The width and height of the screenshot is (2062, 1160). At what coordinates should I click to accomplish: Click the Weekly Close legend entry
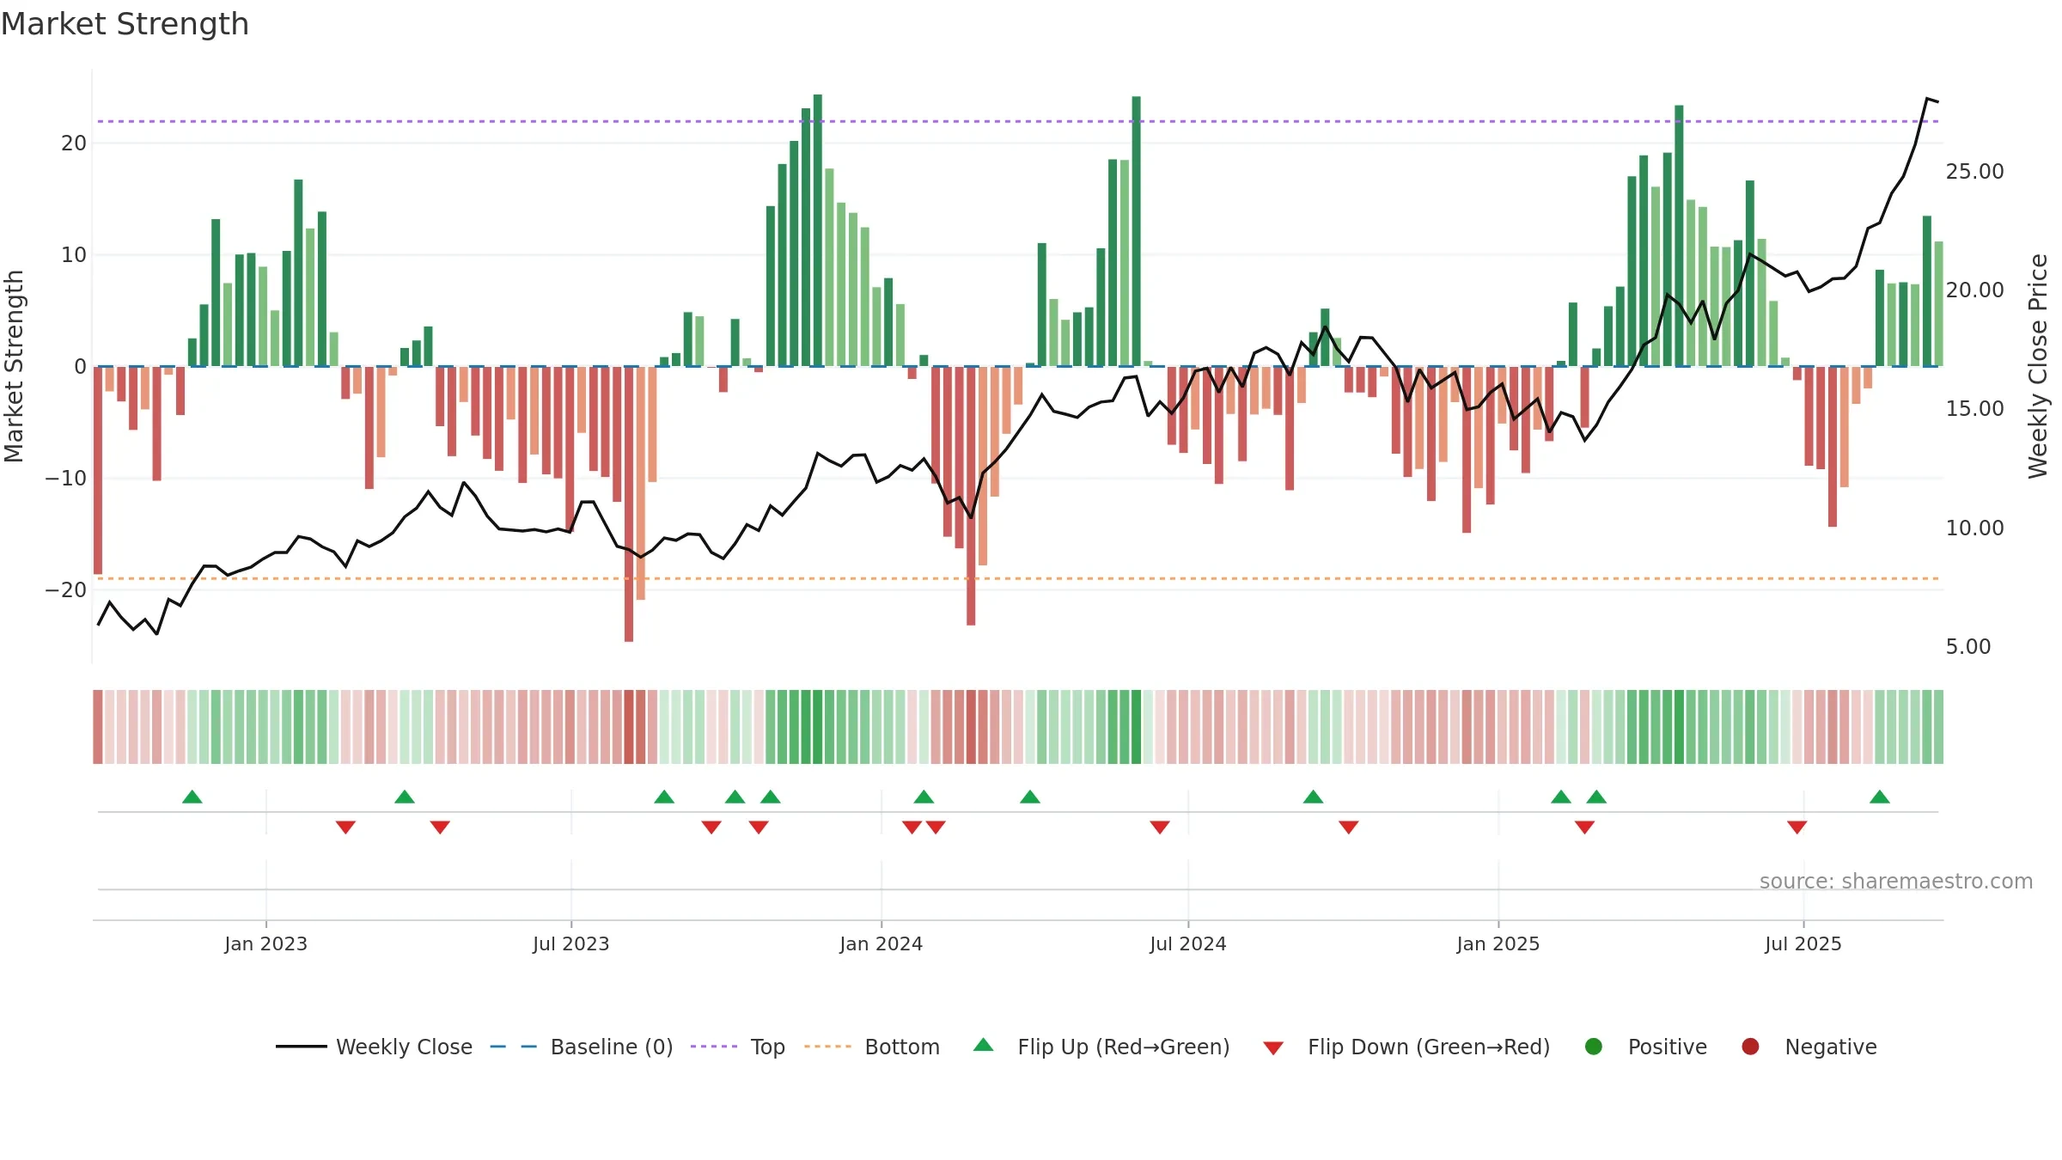pyautogui.click(x=374, y=1047)
